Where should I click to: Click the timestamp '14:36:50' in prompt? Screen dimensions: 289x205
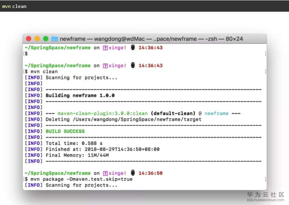coord(151,173)
